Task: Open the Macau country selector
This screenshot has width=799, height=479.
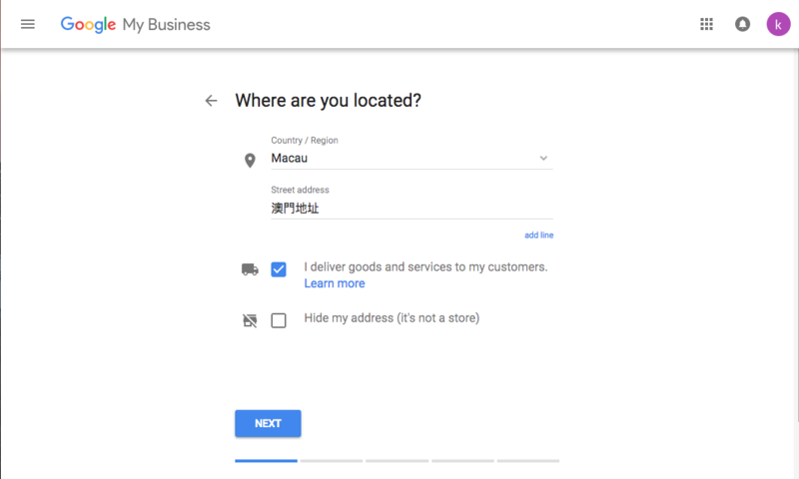Action: 411,159
